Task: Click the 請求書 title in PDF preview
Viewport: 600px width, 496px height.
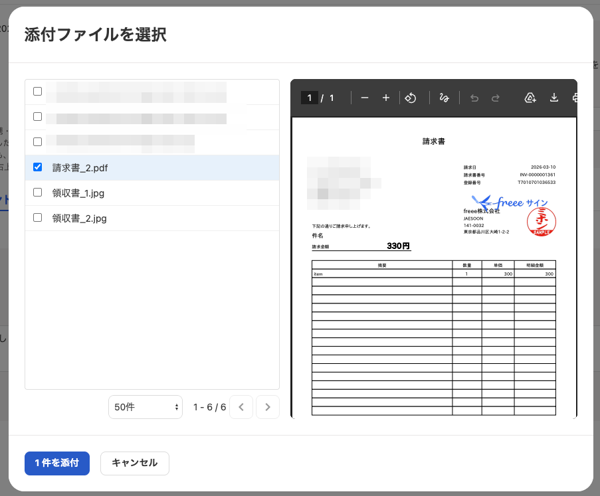Action: (433, 141)
